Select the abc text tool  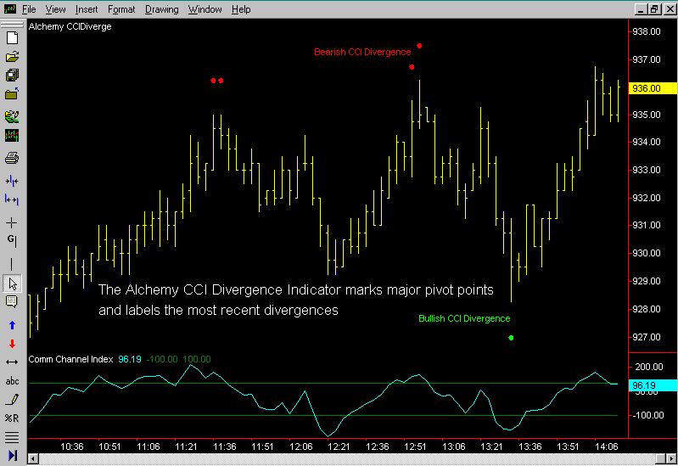click(x=12, y=381)
